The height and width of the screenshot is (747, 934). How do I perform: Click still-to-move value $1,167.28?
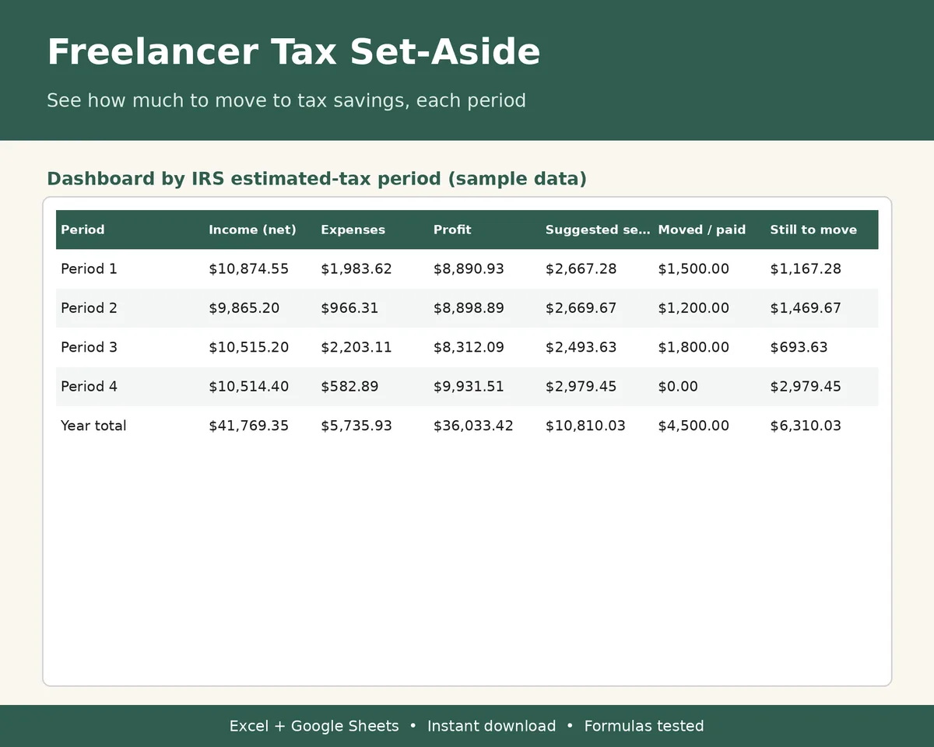point(806,268)
